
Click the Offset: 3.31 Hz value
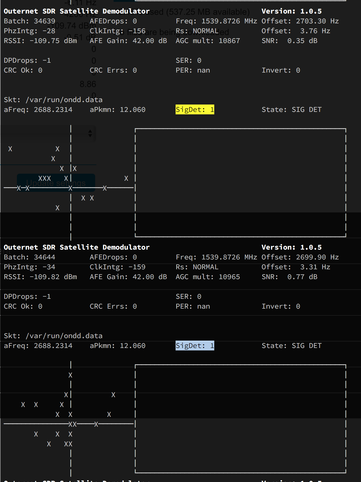[x=296, y=267]
